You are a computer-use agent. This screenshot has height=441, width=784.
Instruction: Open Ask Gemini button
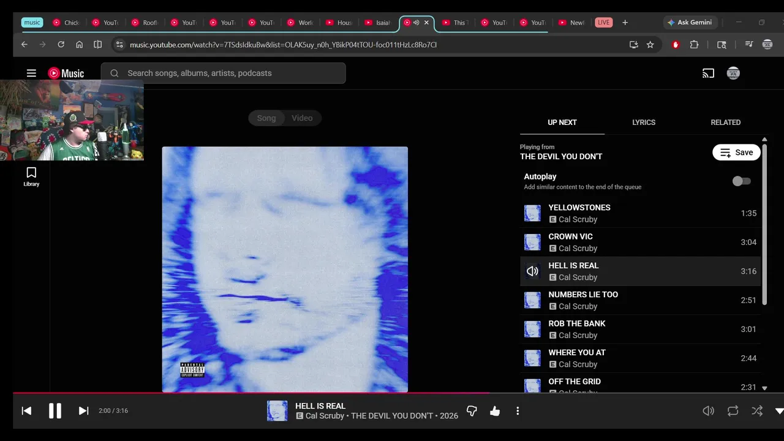[x=690, y=23]
